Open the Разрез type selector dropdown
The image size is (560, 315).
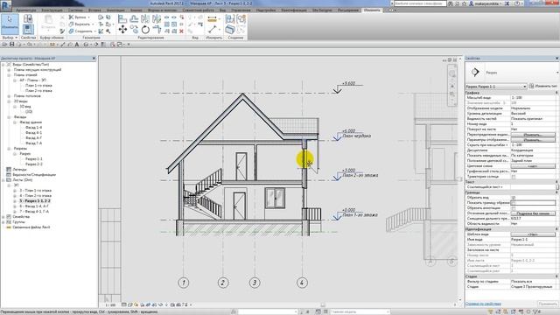point(557,73)
